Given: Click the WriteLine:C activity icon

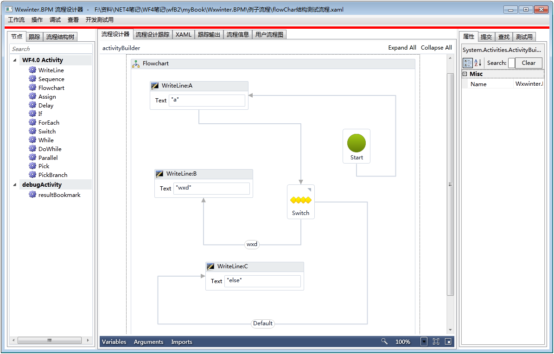Looking at the screenshot, I should tap(210, 266).
